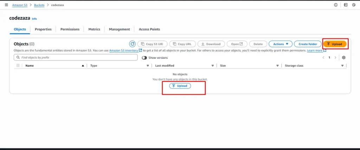Open Amazon S3 breadcrumb link
Viewport: 360px width, 150px height.
coord(20,5)
